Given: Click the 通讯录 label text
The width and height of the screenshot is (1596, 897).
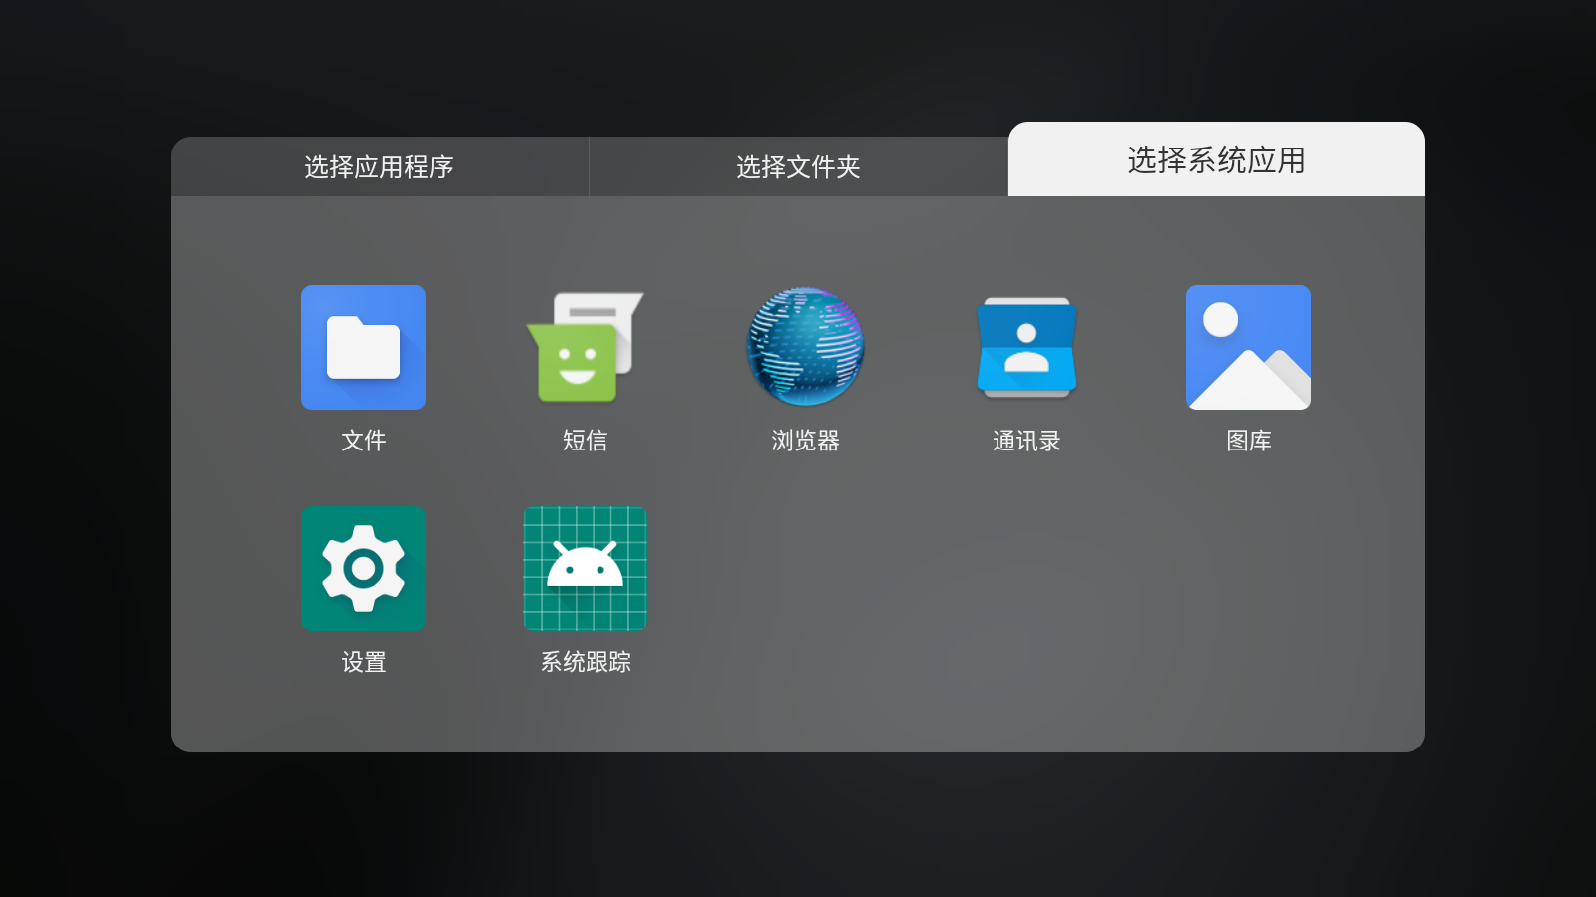Looking at the screenshot, I should pos(1026,441).
